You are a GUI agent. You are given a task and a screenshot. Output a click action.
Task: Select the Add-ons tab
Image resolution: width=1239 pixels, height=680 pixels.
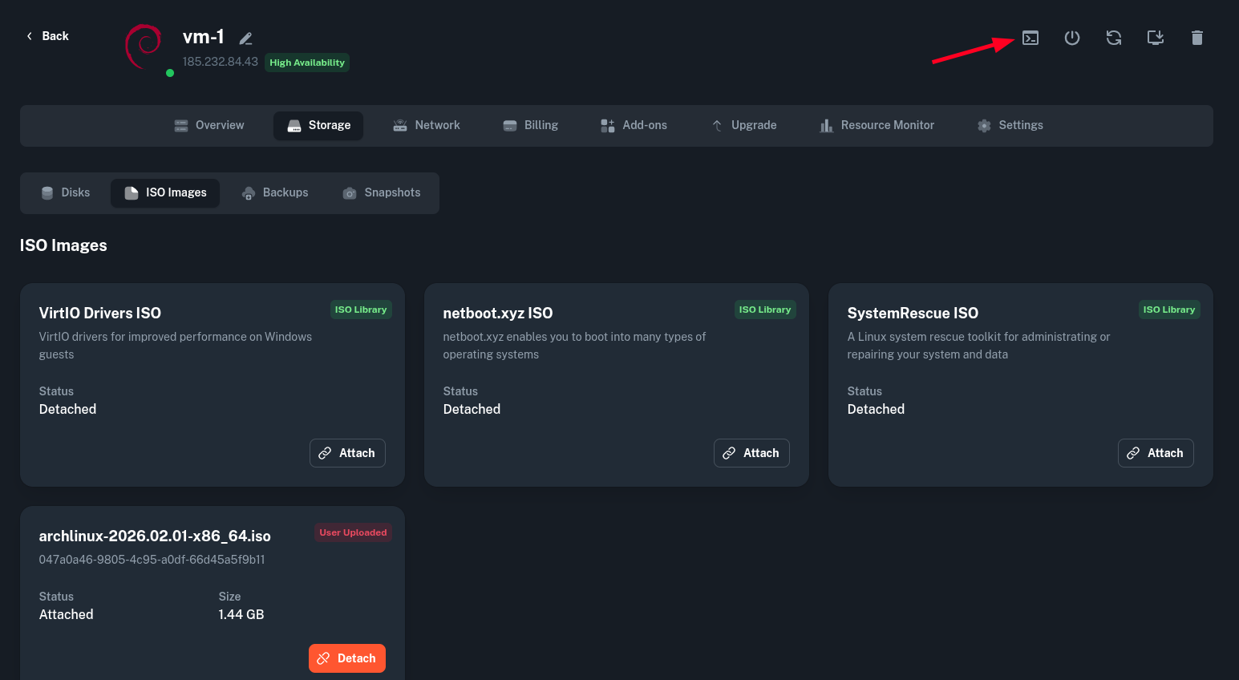pos(634,125)
